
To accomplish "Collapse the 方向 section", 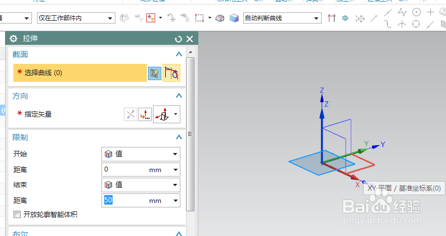I will click(179, 96).
